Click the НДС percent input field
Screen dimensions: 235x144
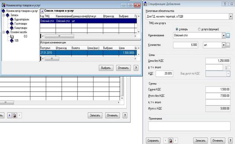[164, 74]
